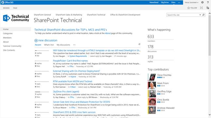Open Andreas Maiwald's profile picture
The height and width of the screenshot is (118, 211).
(x=152, y=110)
